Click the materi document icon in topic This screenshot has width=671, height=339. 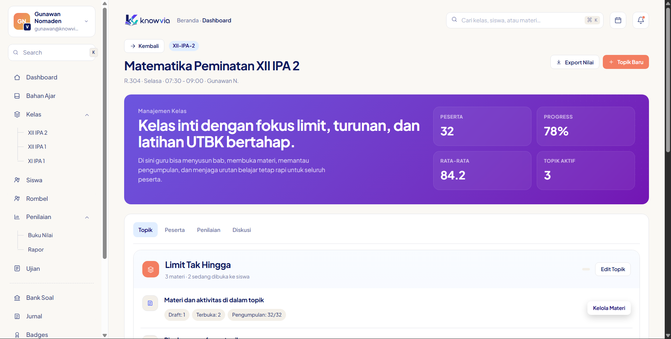[150, 303]
